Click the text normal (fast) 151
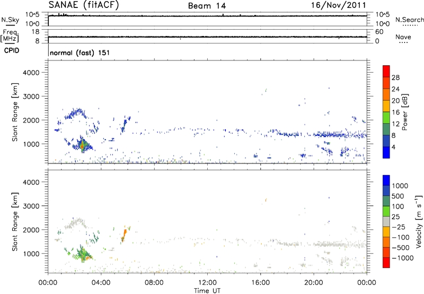424x294 pixels. [80, 53]
